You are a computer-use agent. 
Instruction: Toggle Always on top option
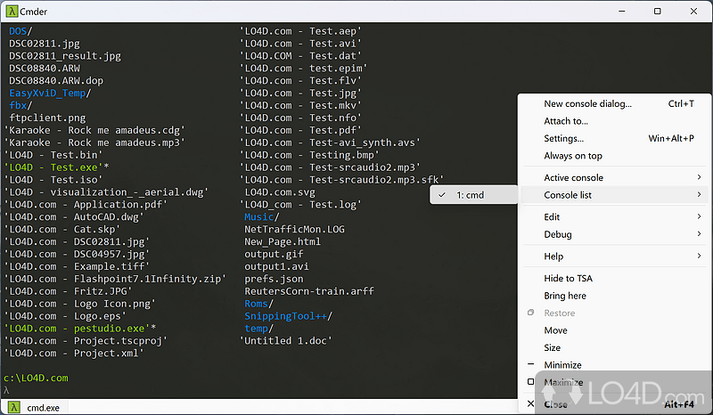coord(615,156)
